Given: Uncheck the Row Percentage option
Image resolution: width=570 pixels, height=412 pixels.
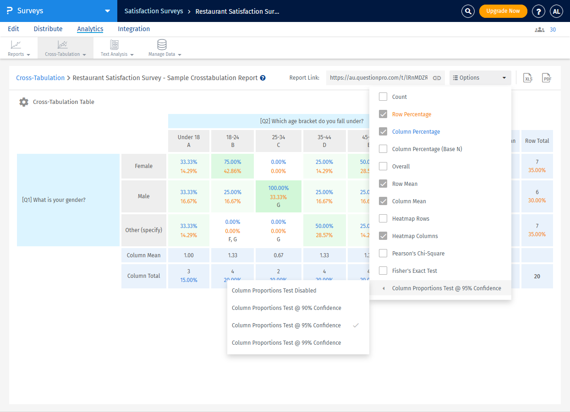Looking at the screenshot, I should pyautogui.click(x=383, y=114).
